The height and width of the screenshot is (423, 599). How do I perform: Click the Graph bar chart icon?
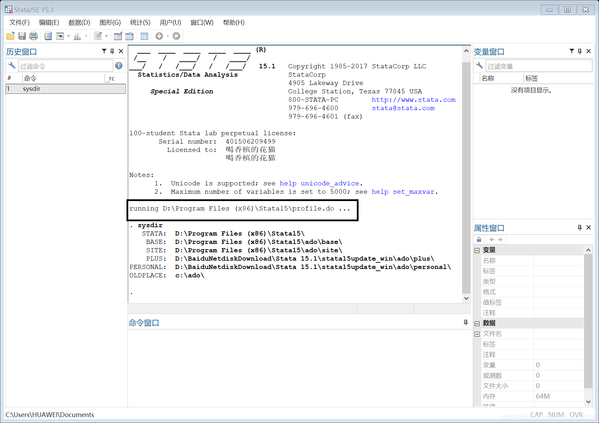(x=77, y=36)
